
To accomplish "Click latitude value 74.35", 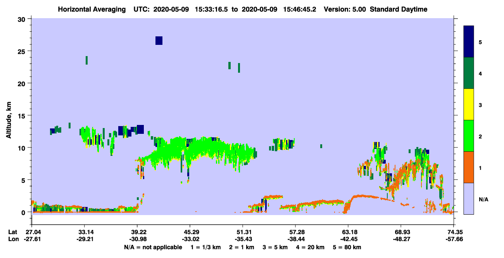I will pos(453,232).
